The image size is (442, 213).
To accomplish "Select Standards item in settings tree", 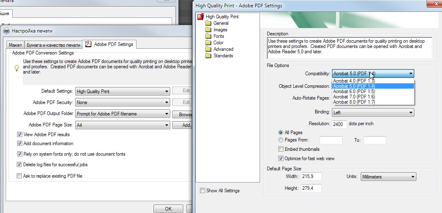I will [223, 56].
